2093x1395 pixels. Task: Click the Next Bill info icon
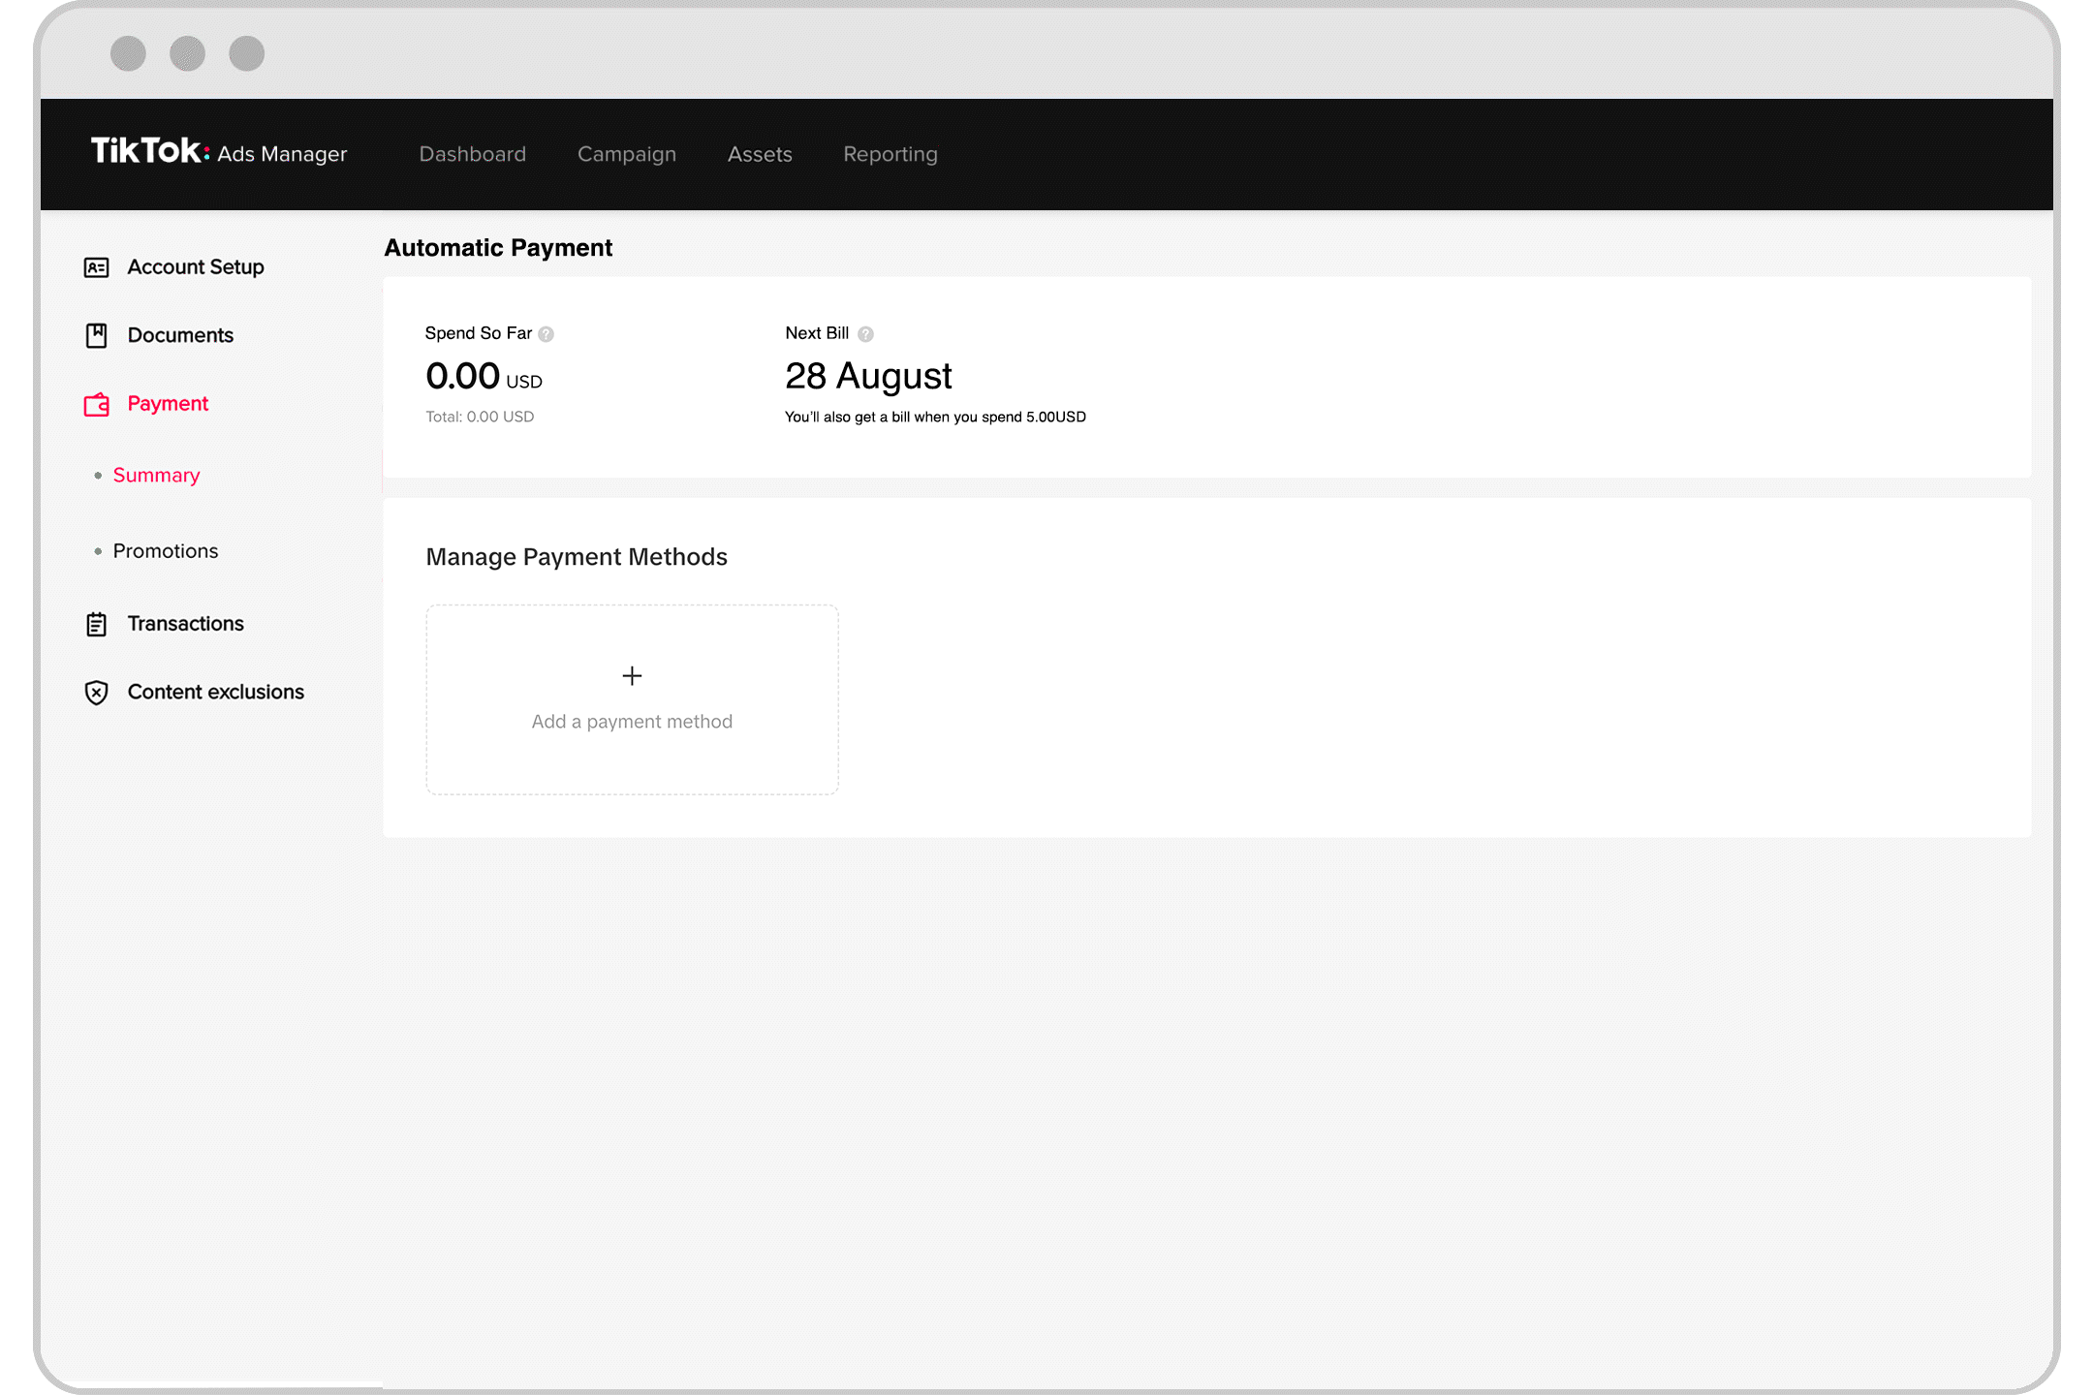(872, 331)
